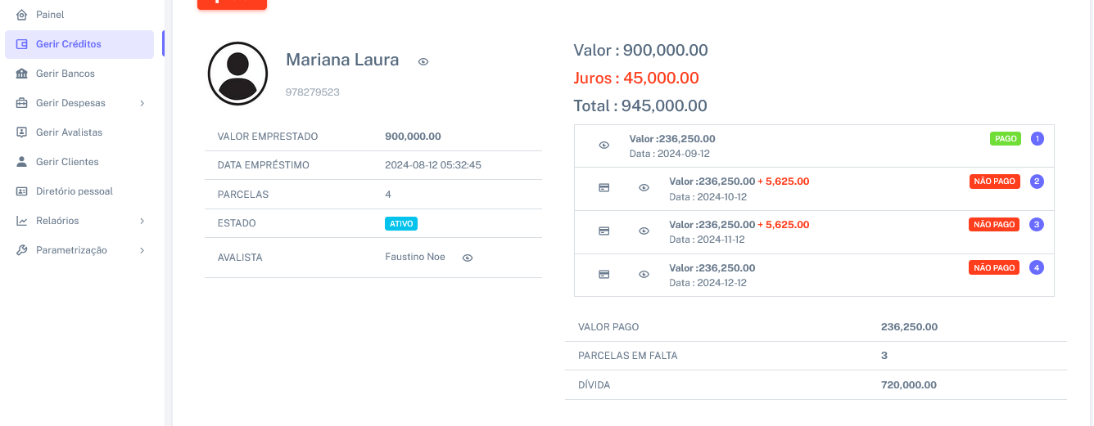
Task: Click payment card icon for 2024-11-12 installment
Action: [x=604, y=231]
